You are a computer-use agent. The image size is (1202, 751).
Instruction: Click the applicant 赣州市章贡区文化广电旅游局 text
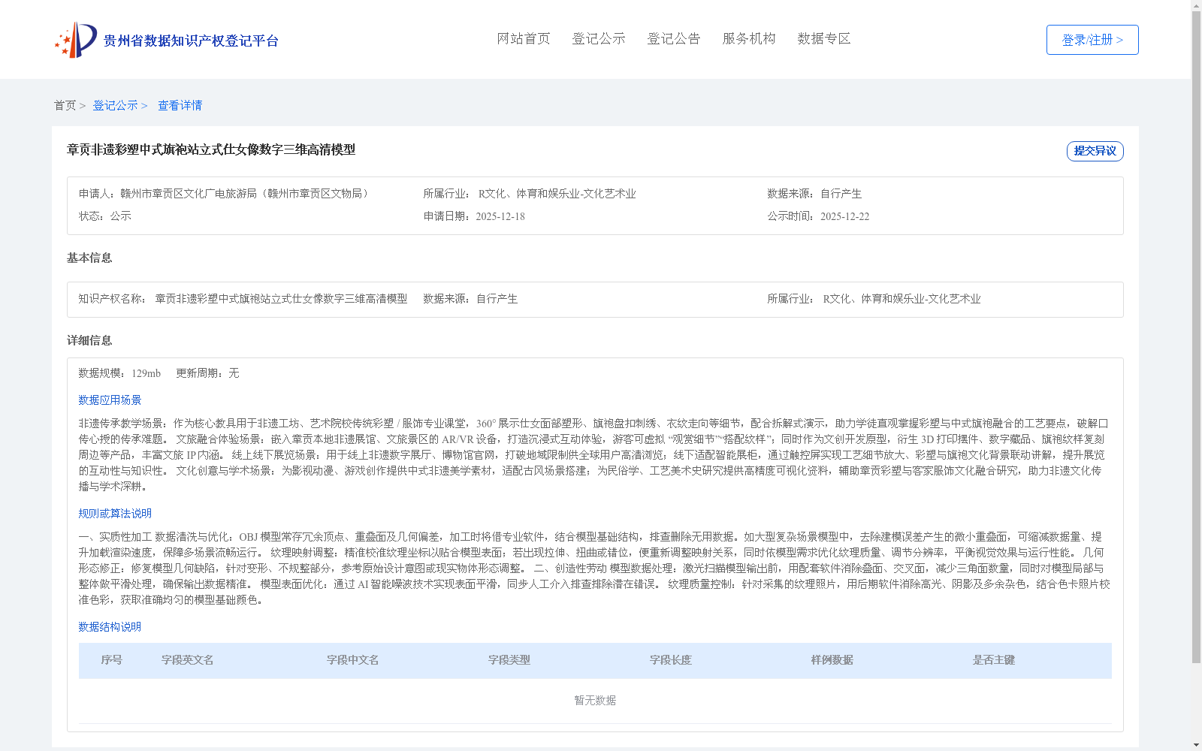[x=246, y=194]
